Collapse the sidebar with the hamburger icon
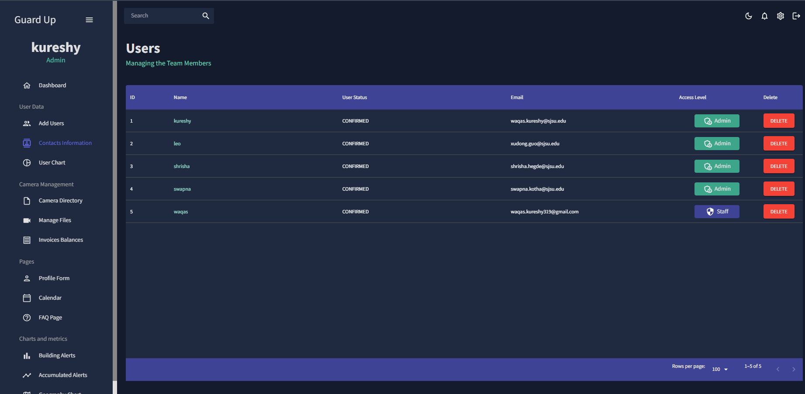The width and height of the screenshot is (805, 394). [x=89, y=20]
